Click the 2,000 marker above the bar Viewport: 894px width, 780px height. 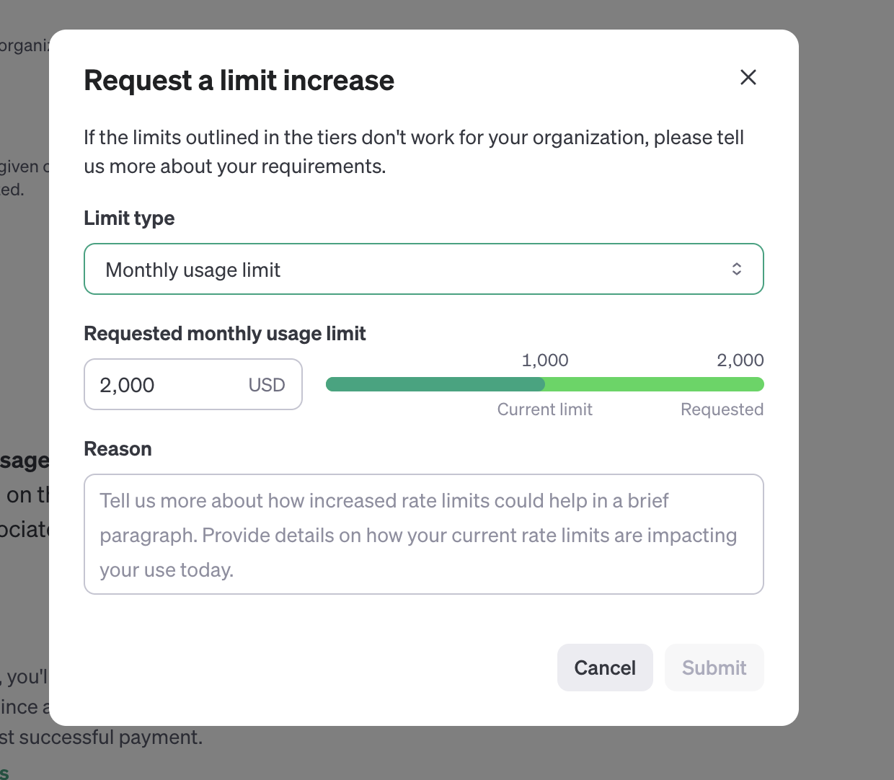pos(740,360)
